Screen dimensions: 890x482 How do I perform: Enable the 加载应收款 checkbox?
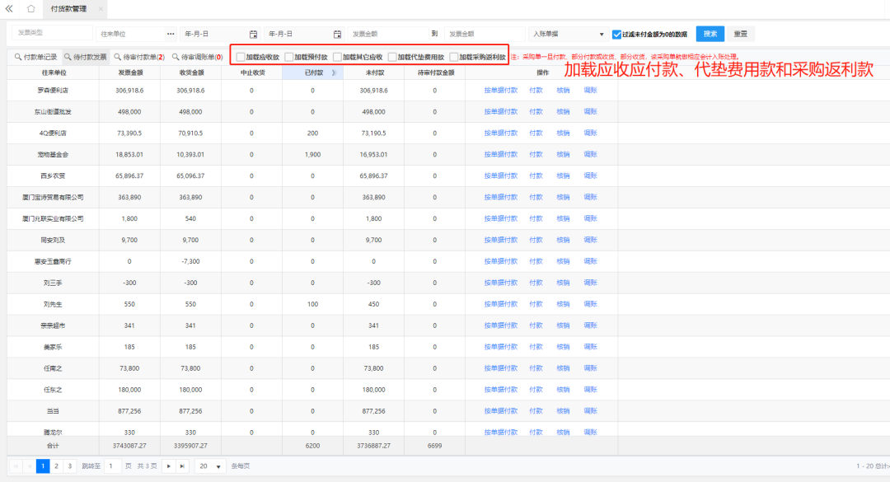pyautogui.click(x=241, y=58)
